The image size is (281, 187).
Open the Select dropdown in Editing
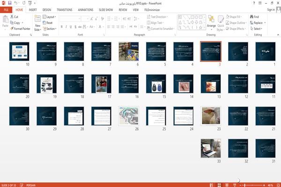pos(256,29)
